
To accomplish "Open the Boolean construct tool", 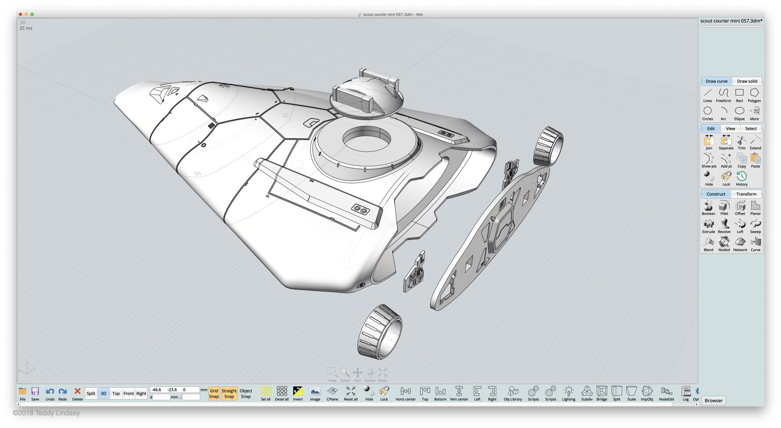I will tap(709, 208).
